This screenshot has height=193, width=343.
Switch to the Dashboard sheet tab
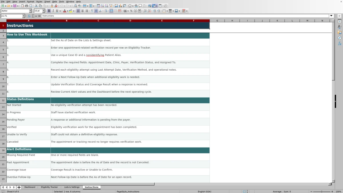pyautogui.click(x=30, y=187)
